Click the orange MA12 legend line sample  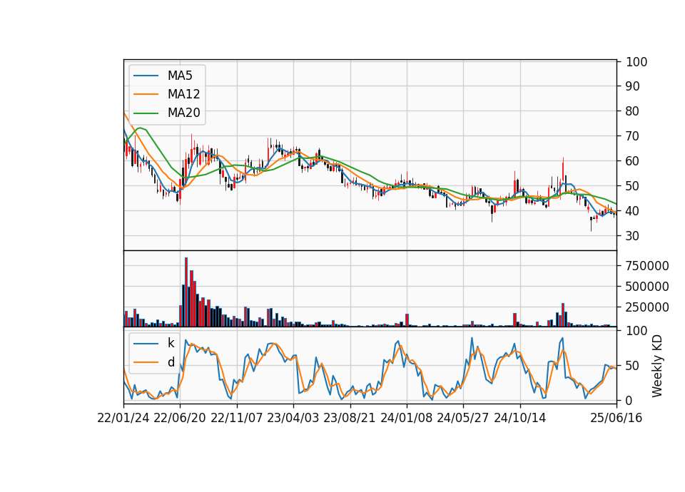[146, 94]
